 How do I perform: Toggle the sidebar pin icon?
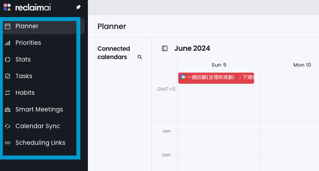coord(78,8)
